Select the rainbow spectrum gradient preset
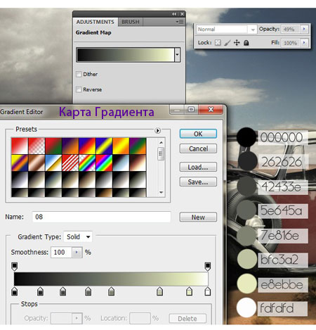Viewport: 316px width, 330px height. tap(104, 163)
